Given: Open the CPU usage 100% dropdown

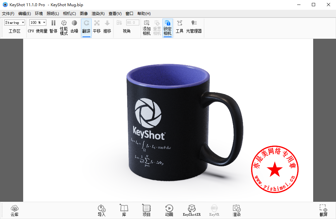Looking at the screenshot, I should (x=38, y=22).
